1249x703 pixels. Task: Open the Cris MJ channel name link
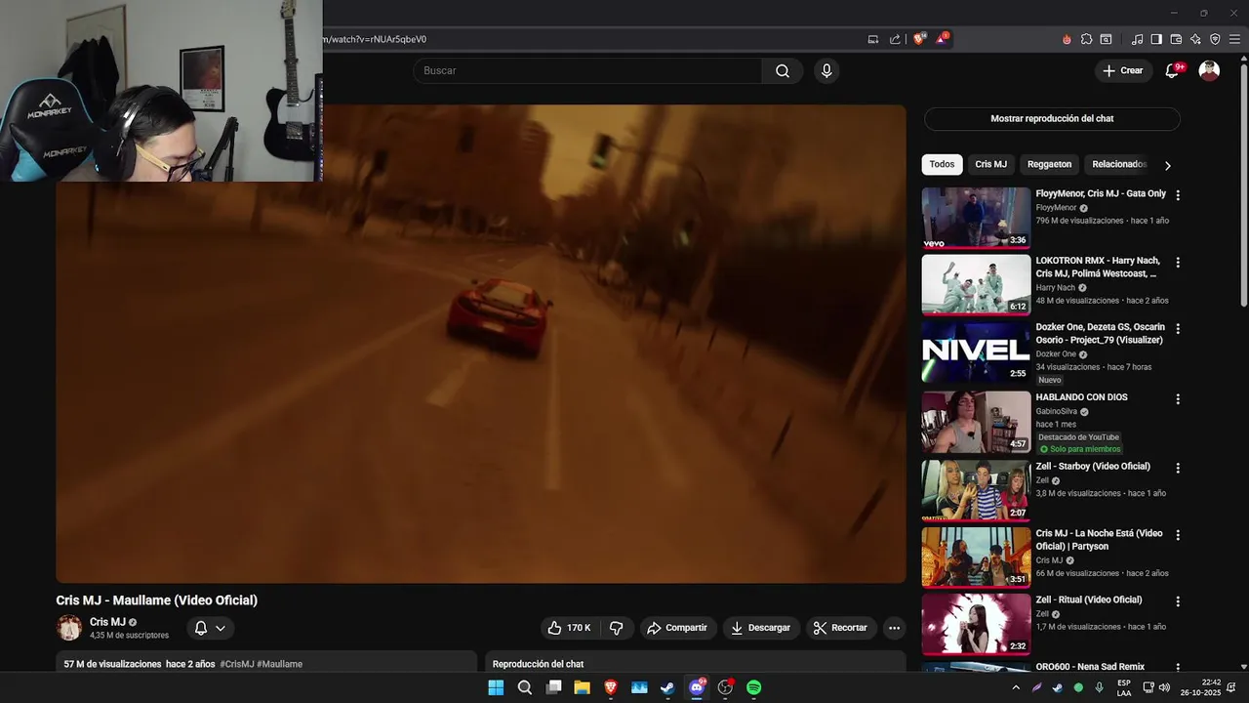tap(107, 622)
